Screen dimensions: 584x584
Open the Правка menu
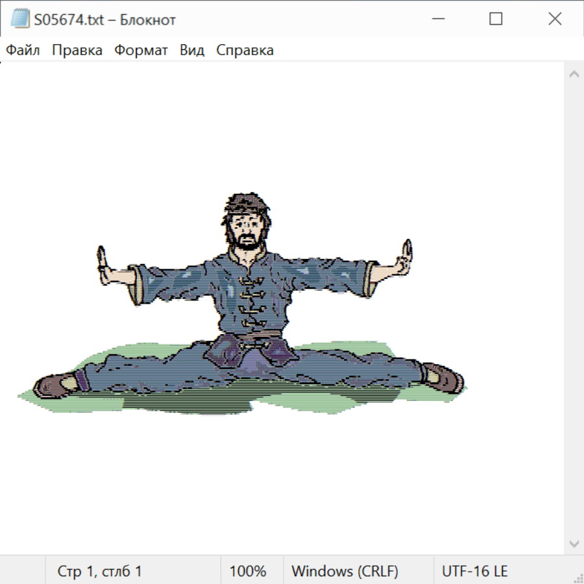click(x=77, y=51)
